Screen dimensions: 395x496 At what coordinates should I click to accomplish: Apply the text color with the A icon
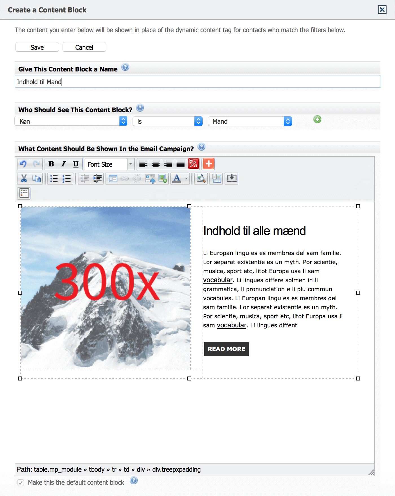(x=177, y=179)
